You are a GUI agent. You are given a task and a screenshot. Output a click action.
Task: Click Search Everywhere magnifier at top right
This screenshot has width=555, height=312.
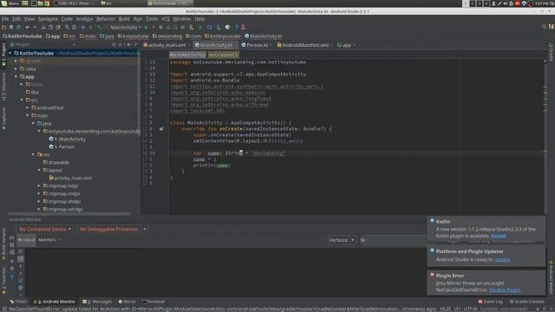[x=544, y=27]
